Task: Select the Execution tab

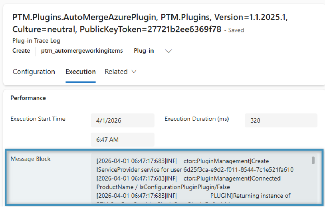Action: click(81, 72)
